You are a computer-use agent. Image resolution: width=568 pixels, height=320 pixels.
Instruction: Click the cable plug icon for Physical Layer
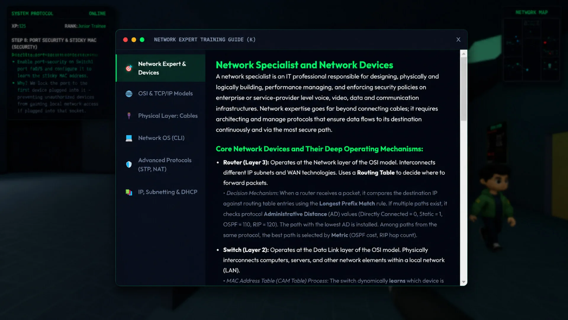(x=129, y=116)
